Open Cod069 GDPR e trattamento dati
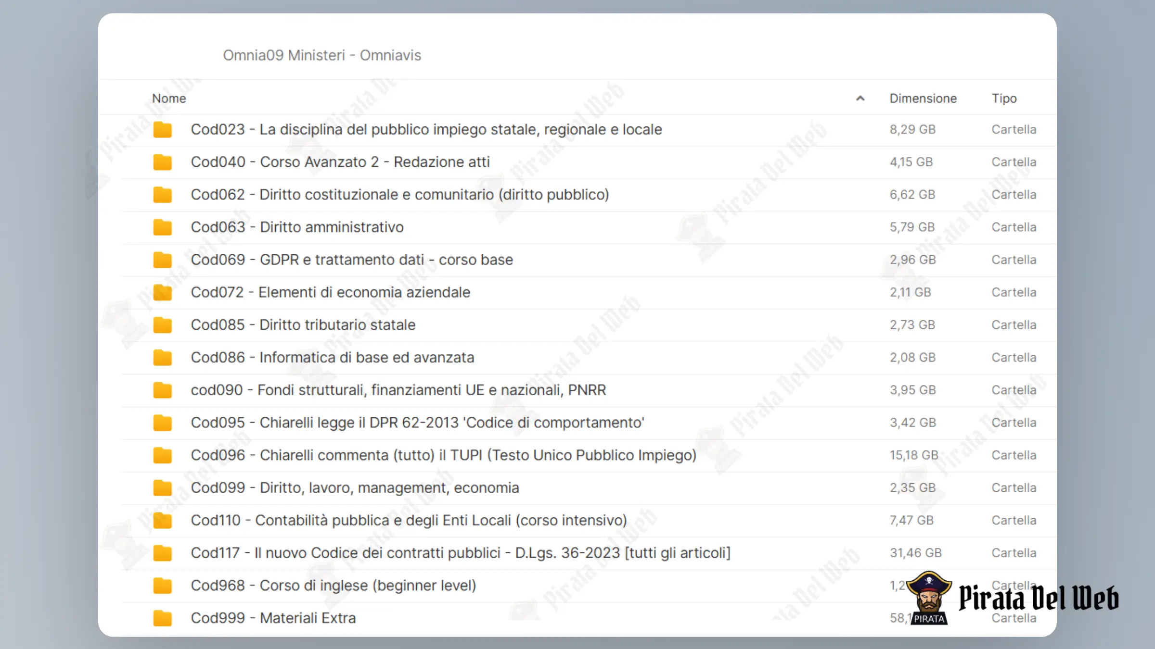Screen dimensions: 1155x649 click(x=352, y=260)
